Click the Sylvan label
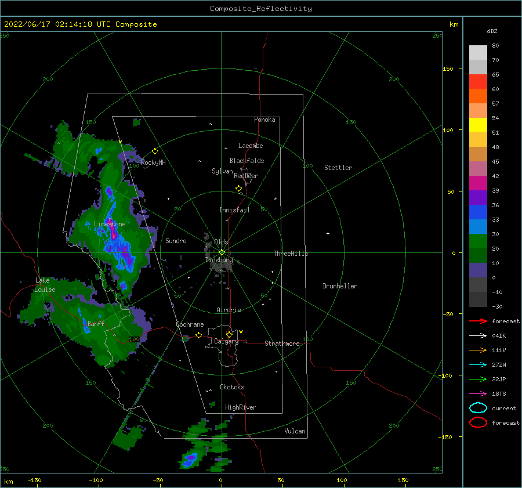This screenshot has height=488, width=522. [x=222, y=171]
